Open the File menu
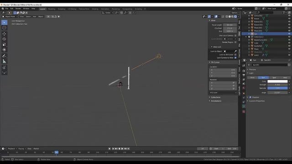The height and width of the screenshot is (164, 292). click(6, 9)
